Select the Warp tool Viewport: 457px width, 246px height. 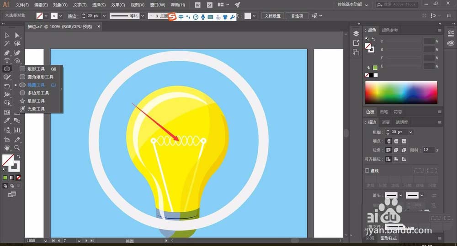pos(7,94)
